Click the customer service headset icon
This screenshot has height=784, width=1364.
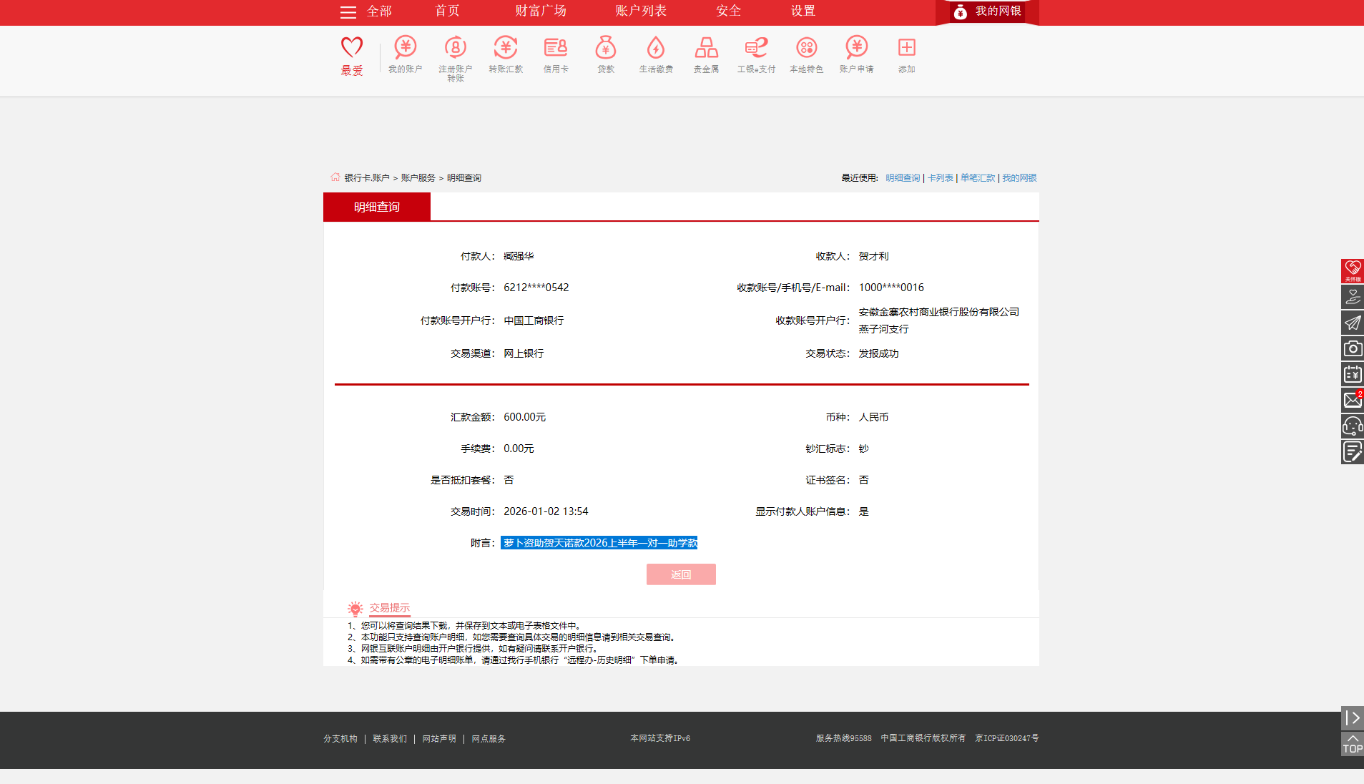point(1352,426)
